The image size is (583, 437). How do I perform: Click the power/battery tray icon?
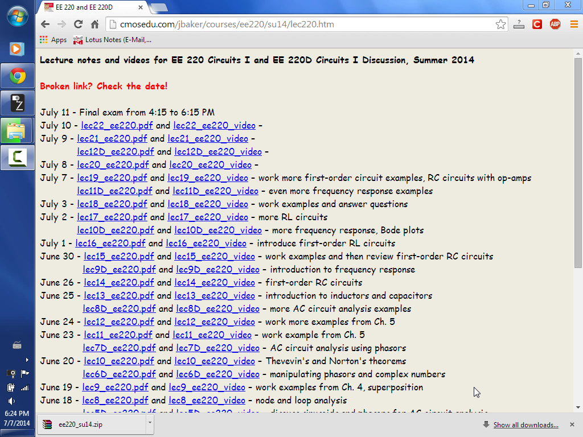(x=11, y=387)
